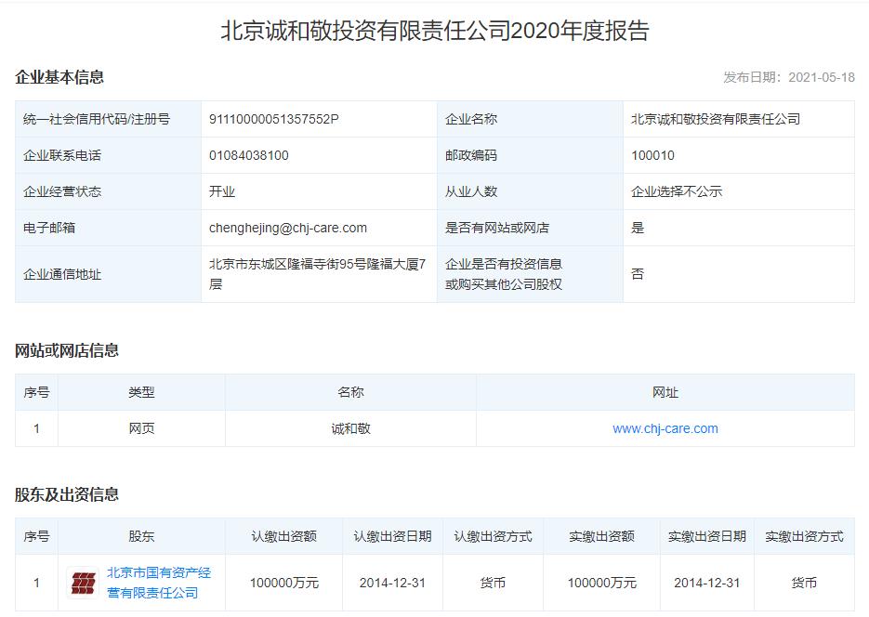869x617 pixels.
Task: Select credit code 91110000051357552P
Action: tap(274, 119)
